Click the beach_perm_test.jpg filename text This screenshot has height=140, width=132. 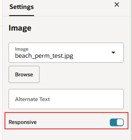(44, 56)
